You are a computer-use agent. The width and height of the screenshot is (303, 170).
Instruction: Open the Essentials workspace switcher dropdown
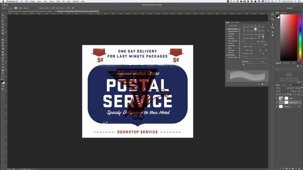click(x=290, y=8)
